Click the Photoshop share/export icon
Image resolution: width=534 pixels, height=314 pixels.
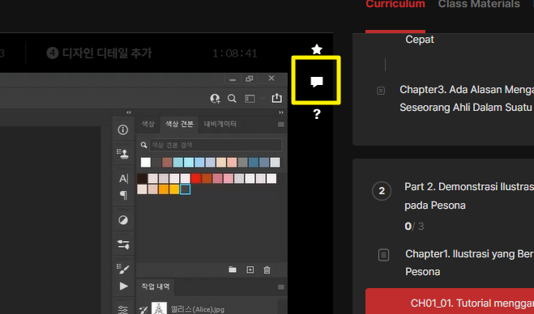tap(277, 98)
